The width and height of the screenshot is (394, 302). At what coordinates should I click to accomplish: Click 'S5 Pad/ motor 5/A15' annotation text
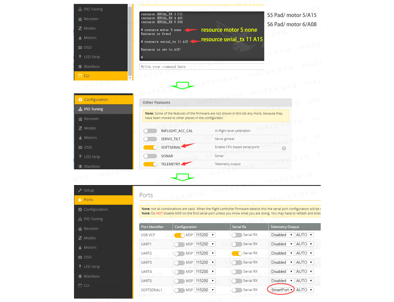point(292,15)
